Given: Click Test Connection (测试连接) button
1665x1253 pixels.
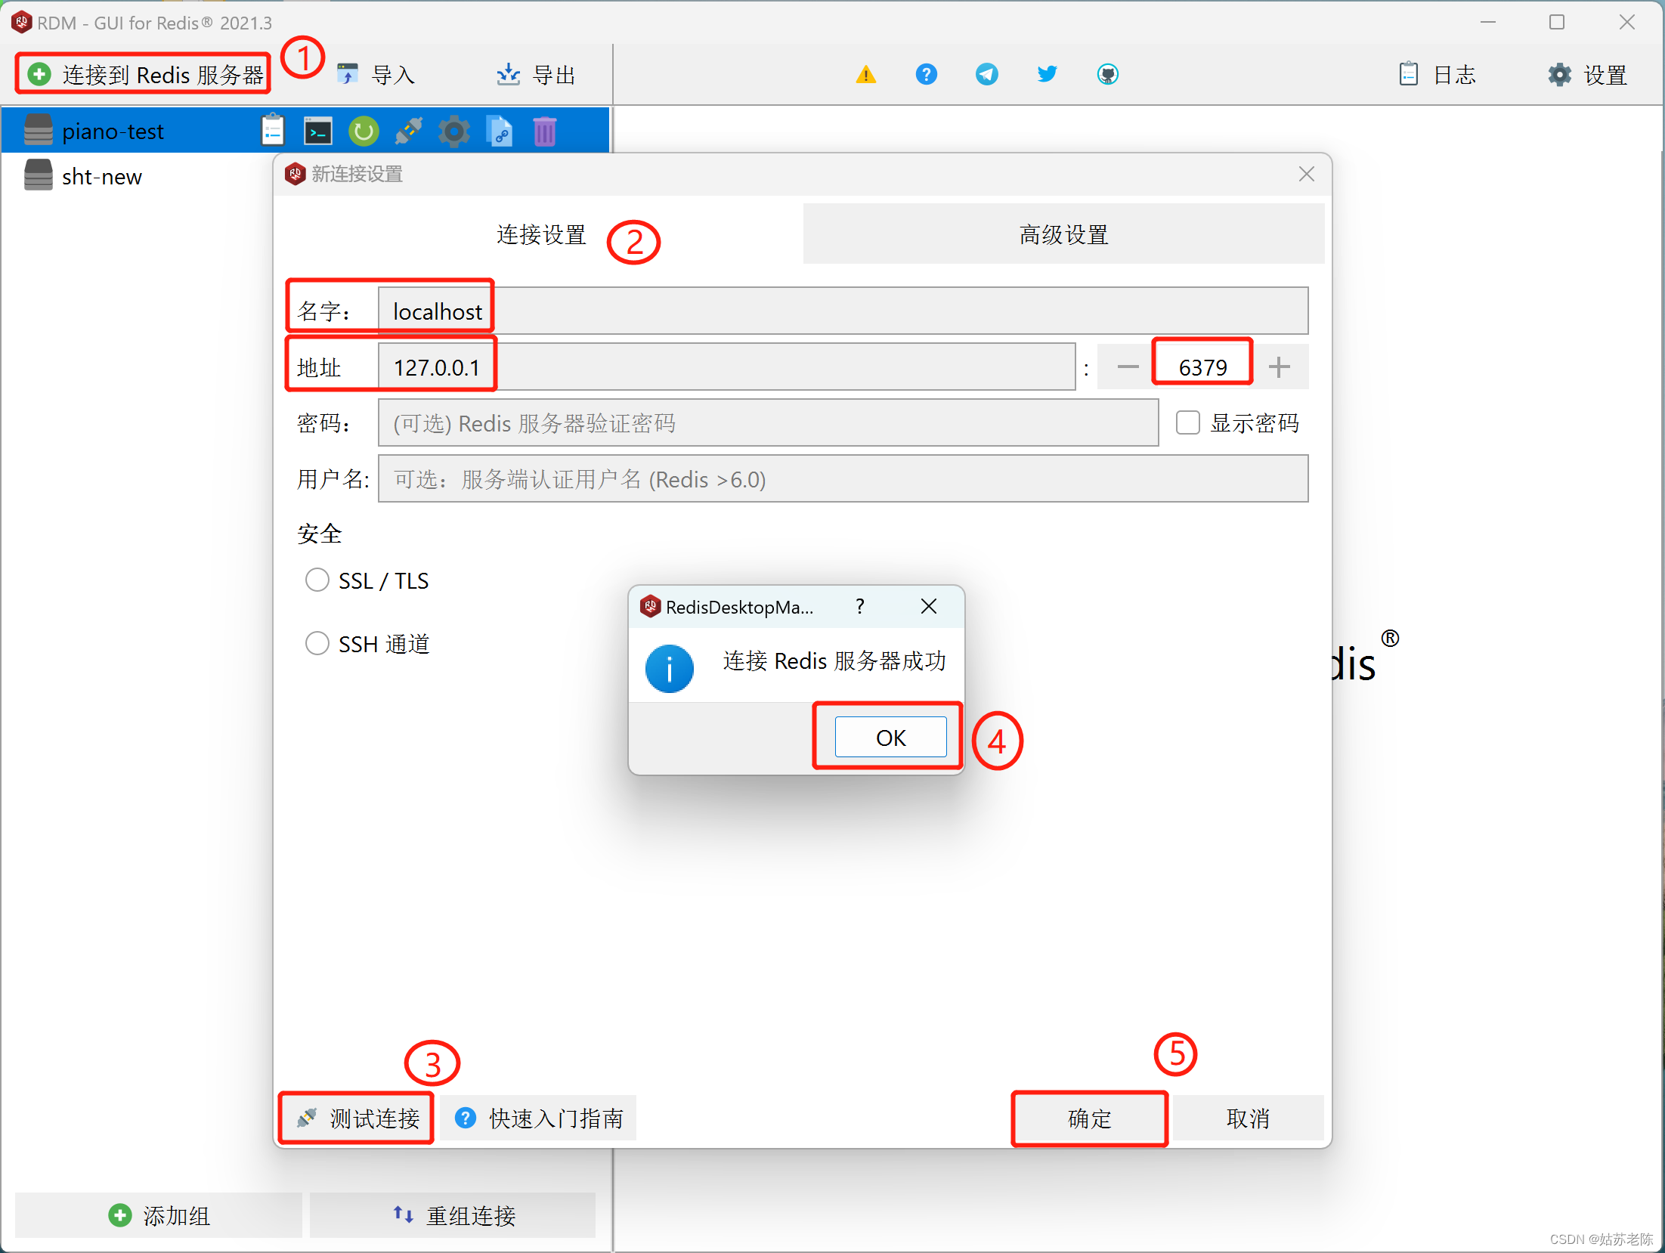Looking at the screenshot, I should point(357,1118).
